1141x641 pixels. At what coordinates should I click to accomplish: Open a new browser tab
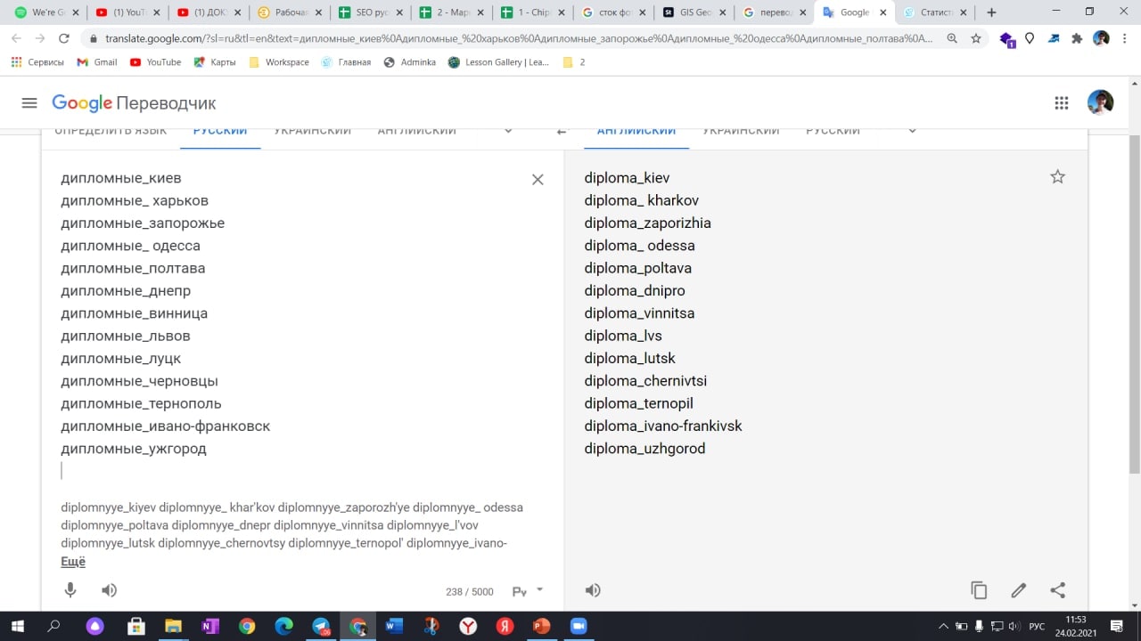click(991, 12)
